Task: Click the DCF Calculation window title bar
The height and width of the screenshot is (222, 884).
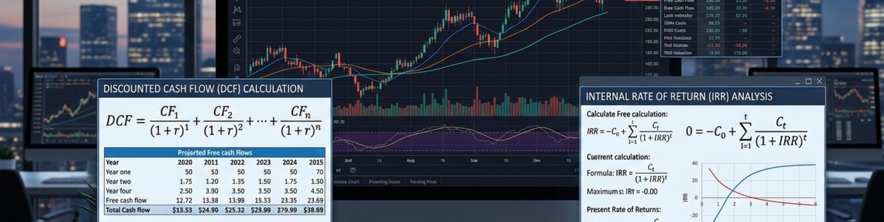Action: tap(215, 88)
